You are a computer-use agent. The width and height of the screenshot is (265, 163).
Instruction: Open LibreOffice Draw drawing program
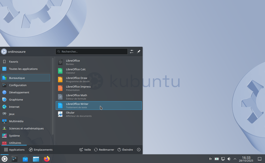(99, 80)
